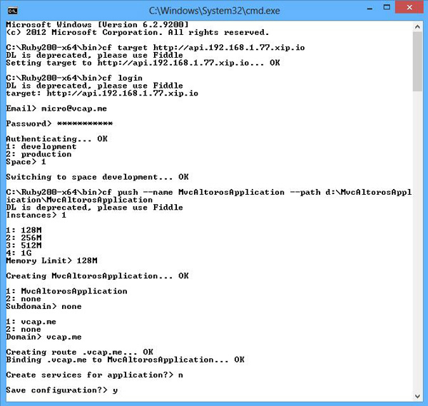Click the '(c) 2012 Microsoft Corporation' line
Viewport: 428px width, 406px height.
(138, 32)
